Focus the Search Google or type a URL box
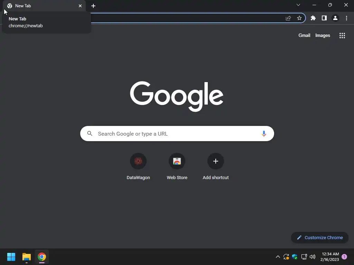Image resolution: width=354 pixels, height=265 pixels. click(177, 134)
